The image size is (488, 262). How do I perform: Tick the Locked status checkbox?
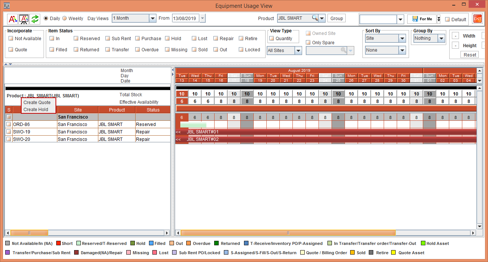241,49
